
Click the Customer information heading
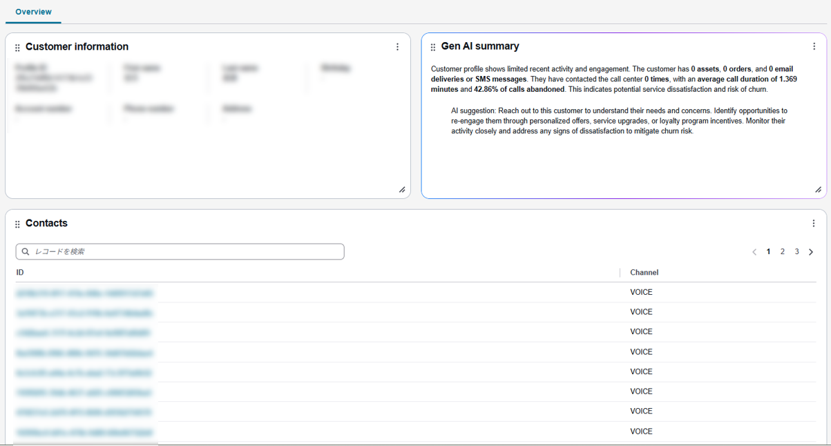(x=77, y=47)
